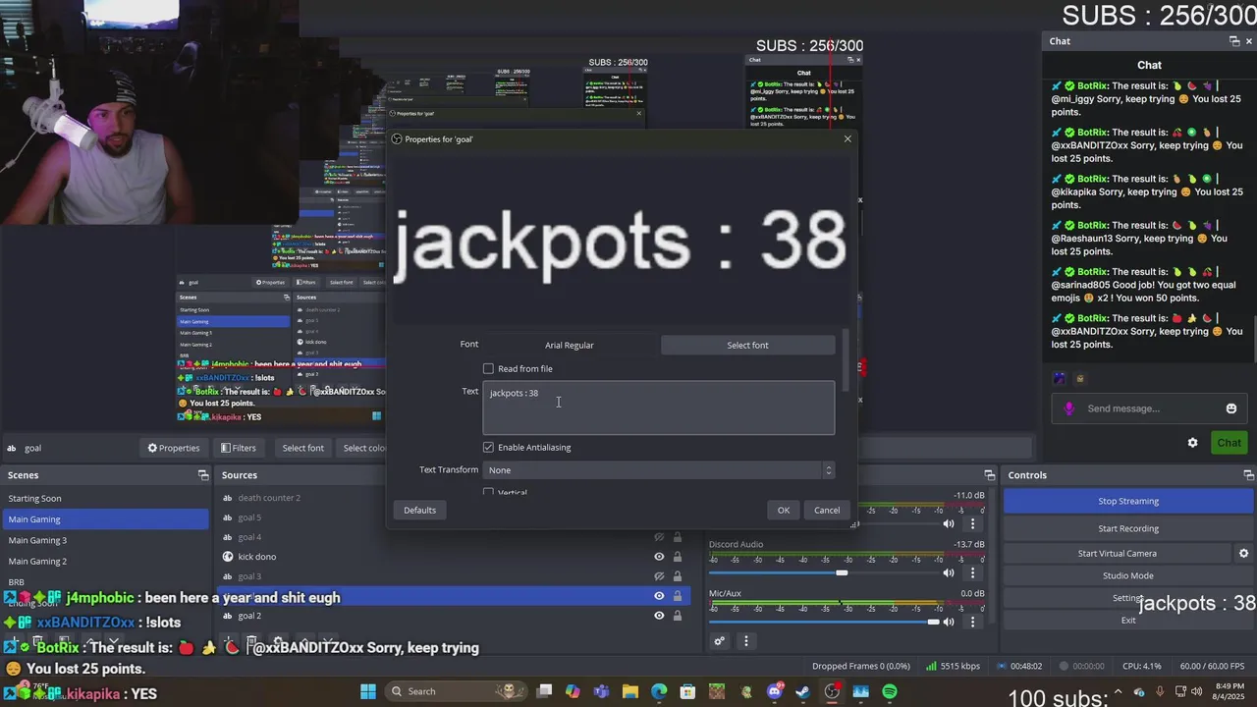Viewport: 1257px width, 707px height.
Task: Toggle lock on the highlighted source row
Action: 677,596
